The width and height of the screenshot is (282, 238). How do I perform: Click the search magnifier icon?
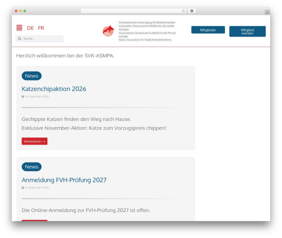tap(20, 39)
